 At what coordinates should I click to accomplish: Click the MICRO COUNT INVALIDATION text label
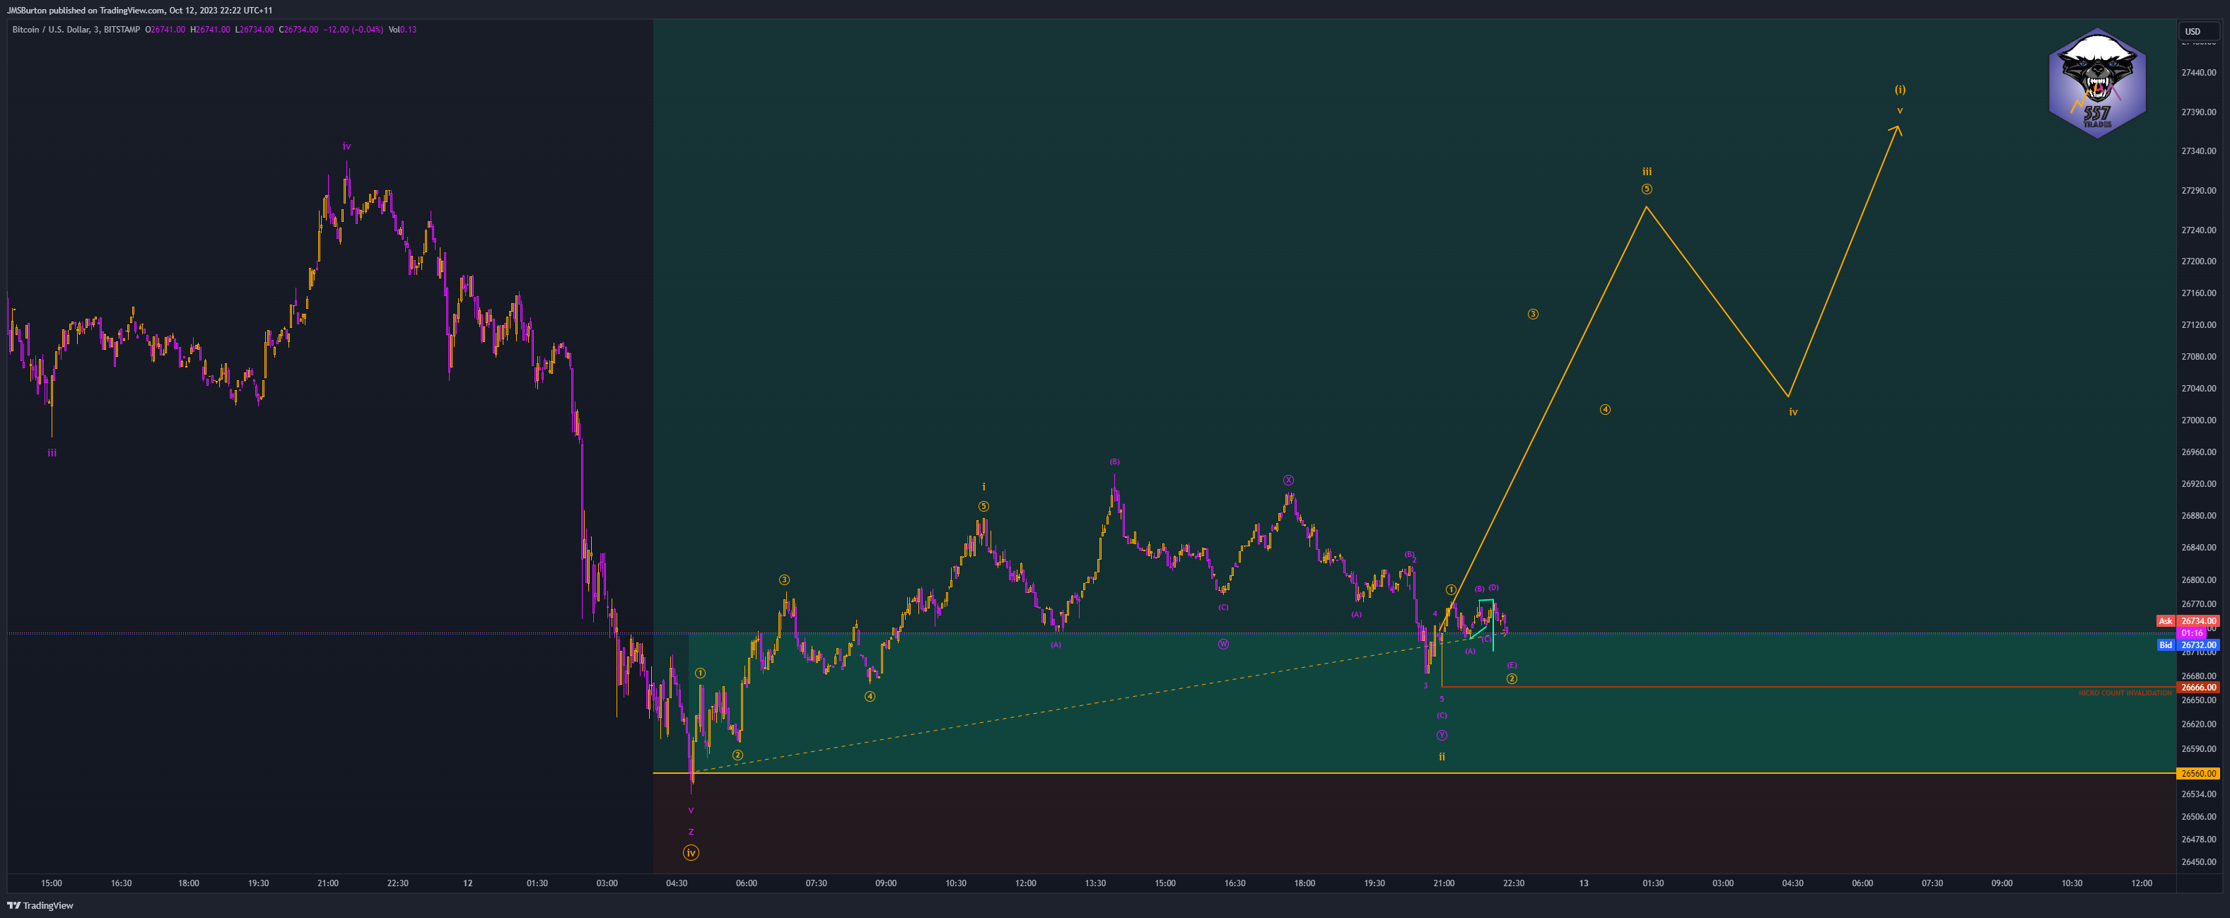(2125, 694)
